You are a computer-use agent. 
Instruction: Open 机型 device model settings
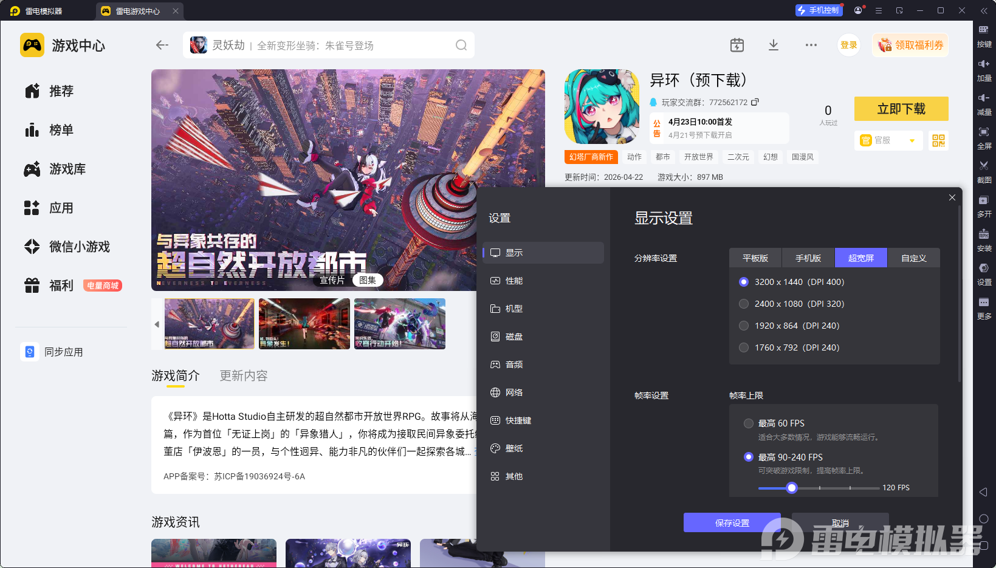(x=543, y=309)
